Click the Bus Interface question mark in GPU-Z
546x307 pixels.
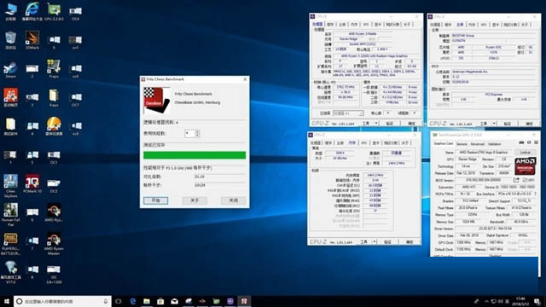pyautogui.click(x=535, y=194)
